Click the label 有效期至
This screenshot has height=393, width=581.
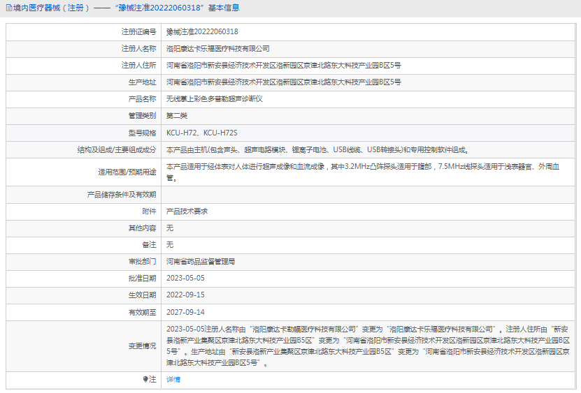coord(143,312)
